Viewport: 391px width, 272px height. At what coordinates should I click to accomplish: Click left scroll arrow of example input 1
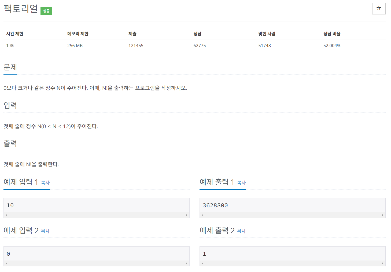pos(6,215)
